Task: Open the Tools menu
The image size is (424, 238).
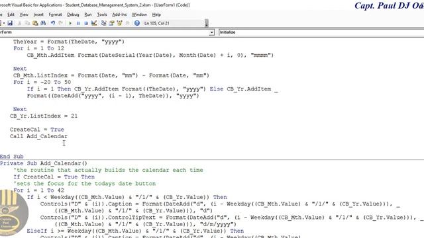Action: point(102,15)
